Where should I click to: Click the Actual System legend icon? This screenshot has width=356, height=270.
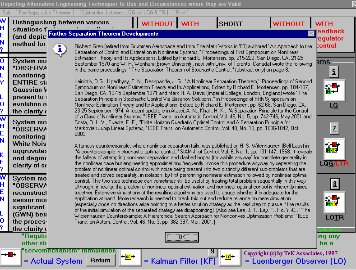pos(11,257)
